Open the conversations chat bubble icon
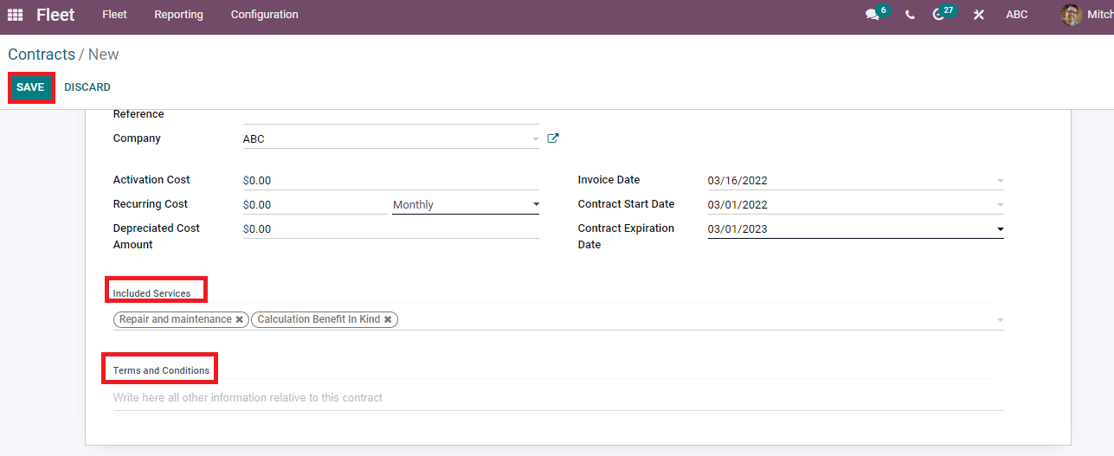1114x456 pixels. (x=872, y=15)
